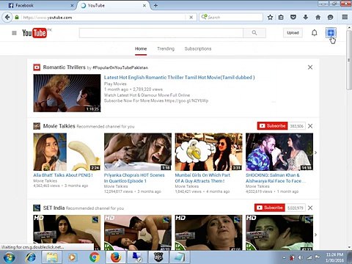Go to Firefox home icon
Screen dimensions: 352x264
point(318,18)
